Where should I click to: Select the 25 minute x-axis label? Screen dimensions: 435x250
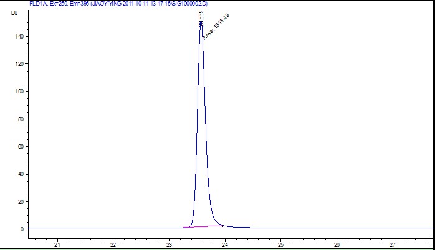click(280, 245)
